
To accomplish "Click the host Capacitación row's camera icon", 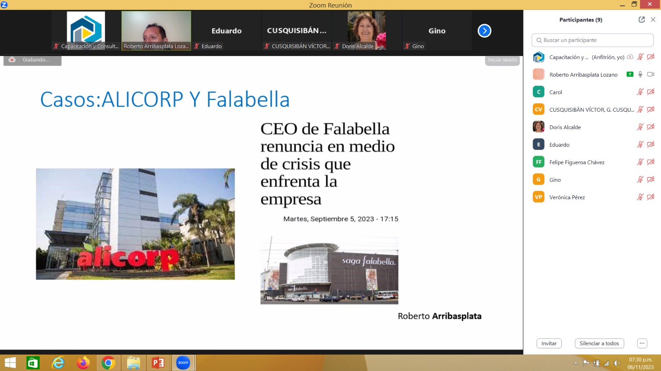I will coord(651,57).
